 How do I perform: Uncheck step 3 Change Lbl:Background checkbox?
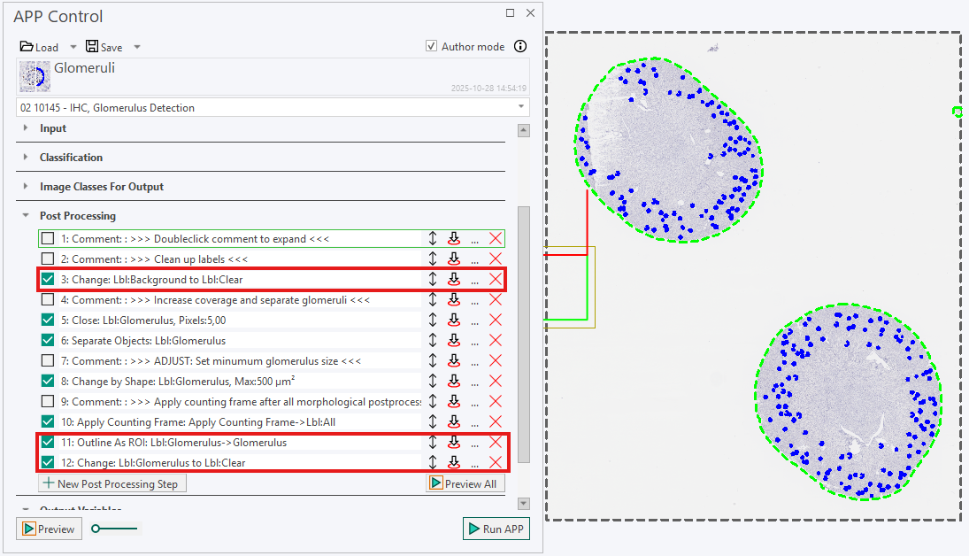[x=48, y=279]
